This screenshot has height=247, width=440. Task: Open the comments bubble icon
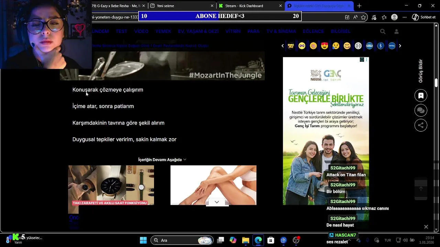coord(421,110)
